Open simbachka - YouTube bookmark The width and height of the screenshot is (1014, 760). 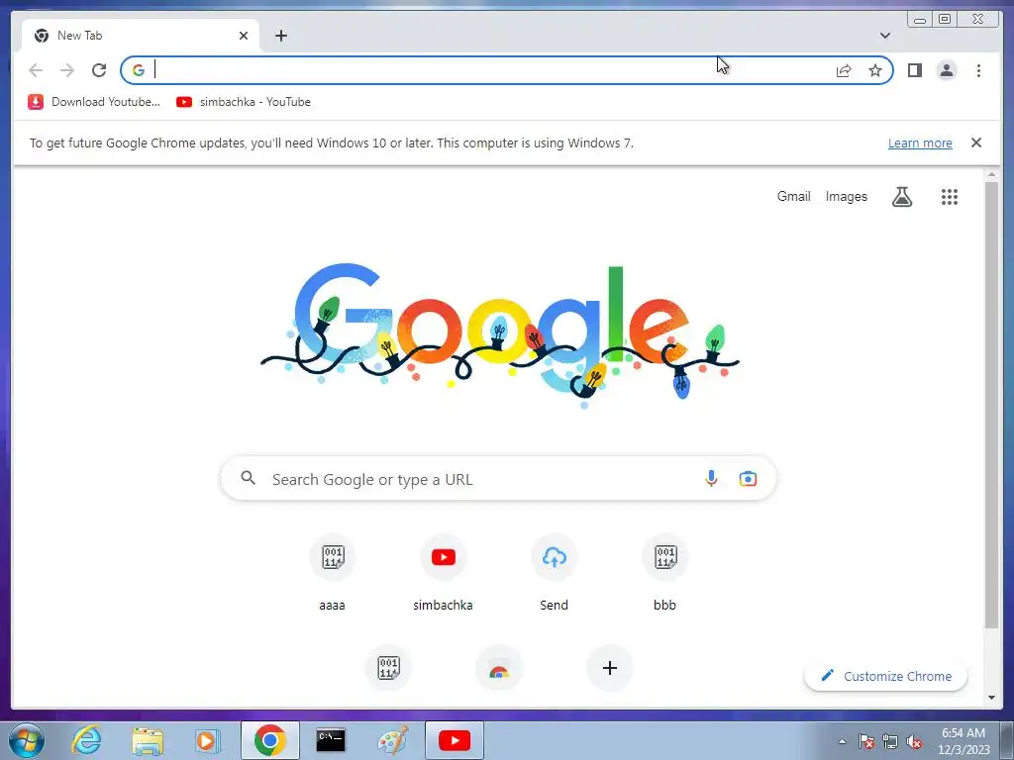(x=244, y=102)
